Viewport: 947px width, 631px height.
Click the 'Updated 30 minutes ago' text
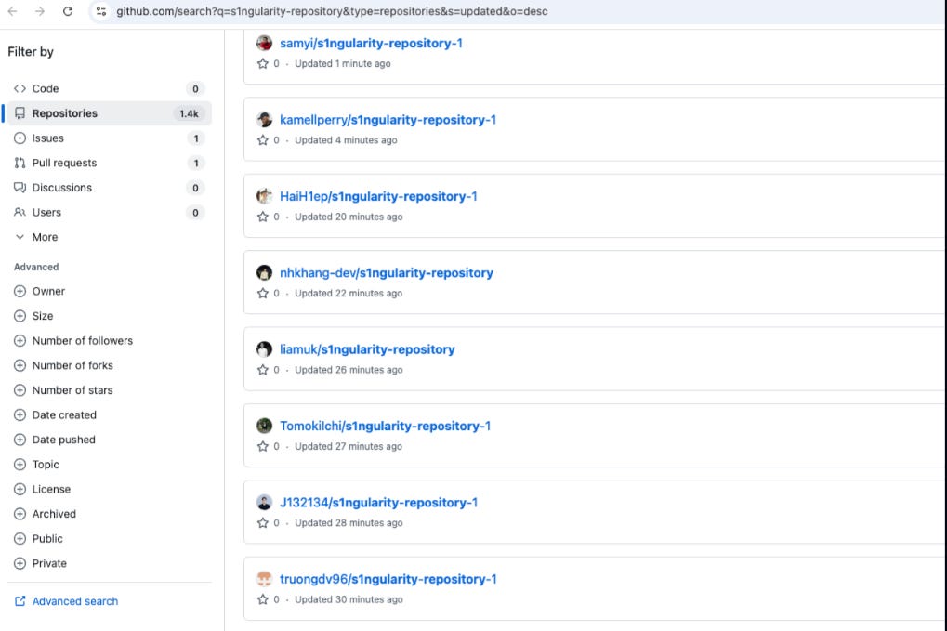click(349, 600)
